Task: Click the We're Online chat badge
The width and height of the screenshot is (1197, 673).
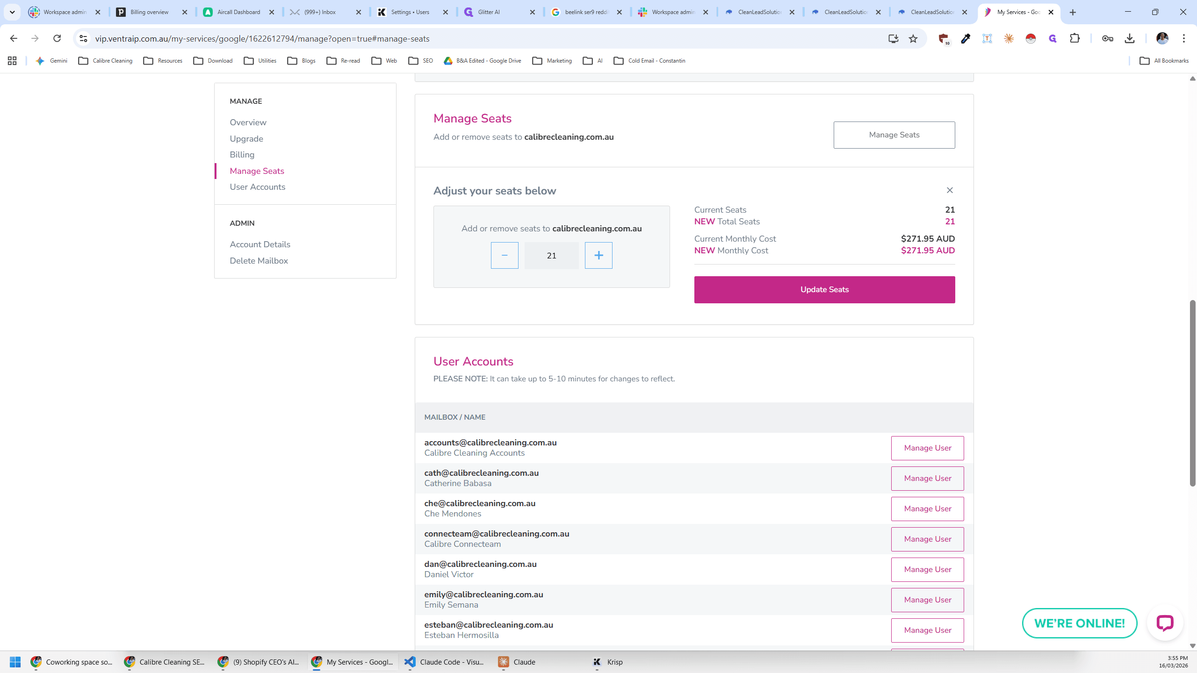Action: 1079,623
